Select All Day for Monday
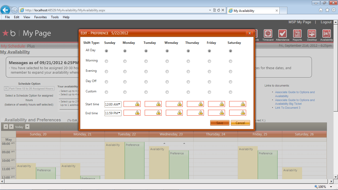Viewport: 338px width, 190px height. (x=125, y=51)
